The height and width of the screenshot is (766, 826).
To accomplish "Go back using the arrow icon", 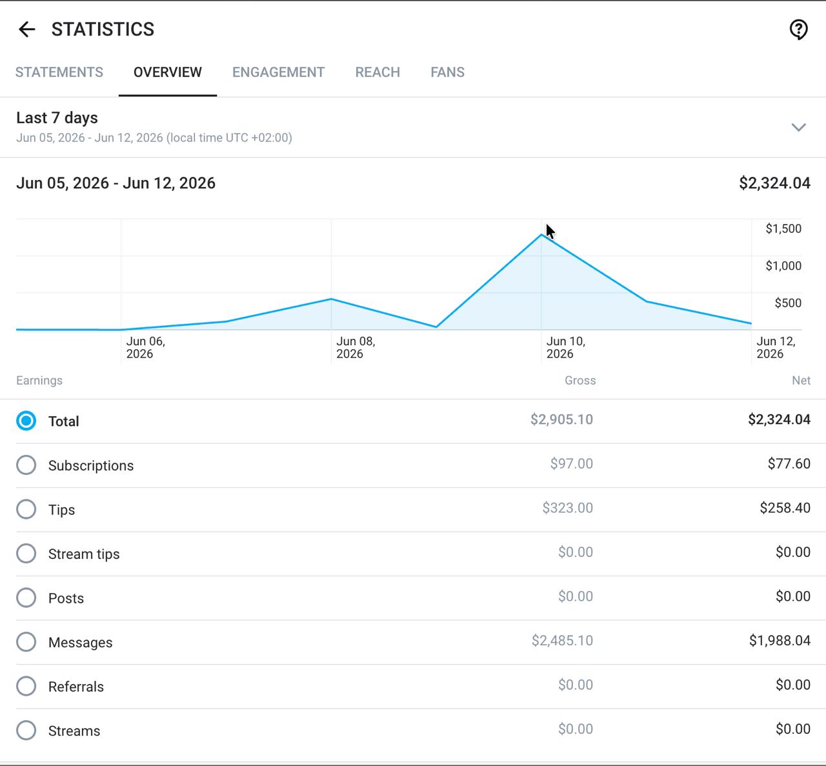I will click(x=26, y=29).
